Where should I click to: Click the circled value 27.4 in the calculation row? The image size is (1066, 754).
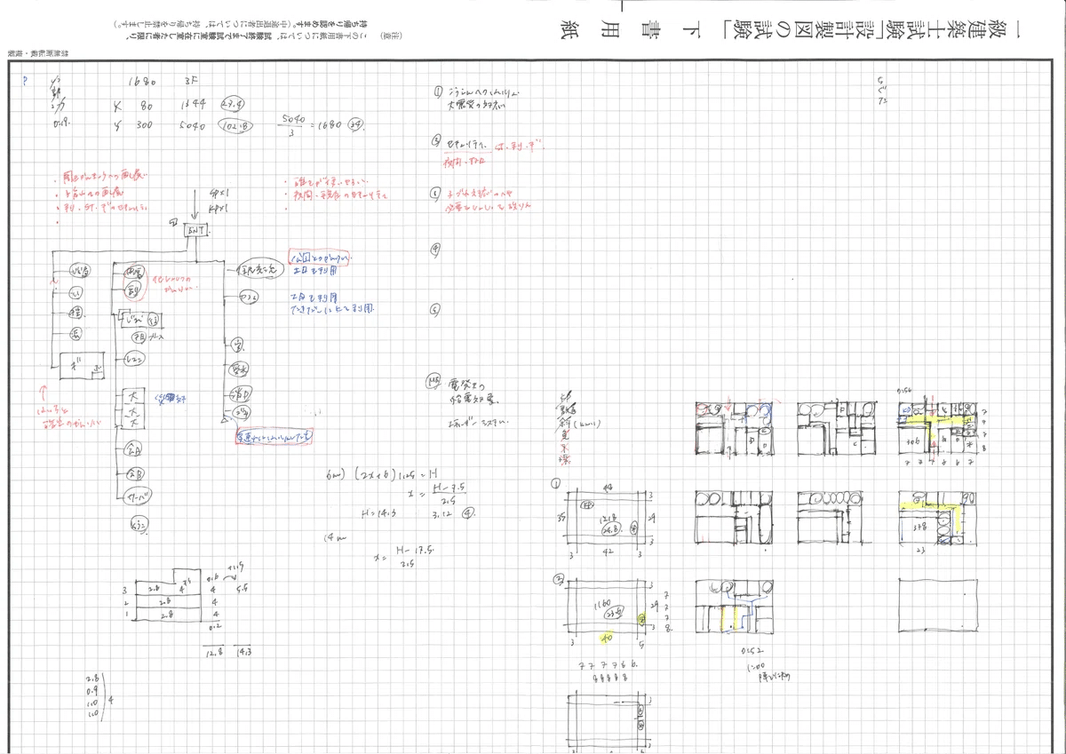[233, 104]
